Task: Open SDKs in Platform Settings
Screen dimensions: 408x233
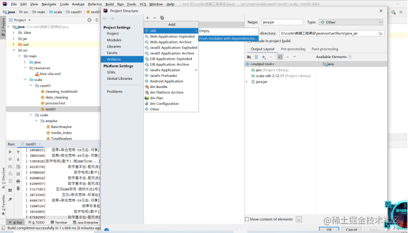Action: point(111,72)
